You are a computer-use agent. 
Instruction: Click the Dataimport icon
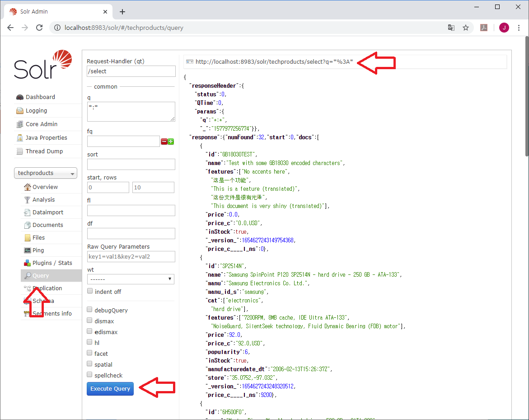(27, 212)
